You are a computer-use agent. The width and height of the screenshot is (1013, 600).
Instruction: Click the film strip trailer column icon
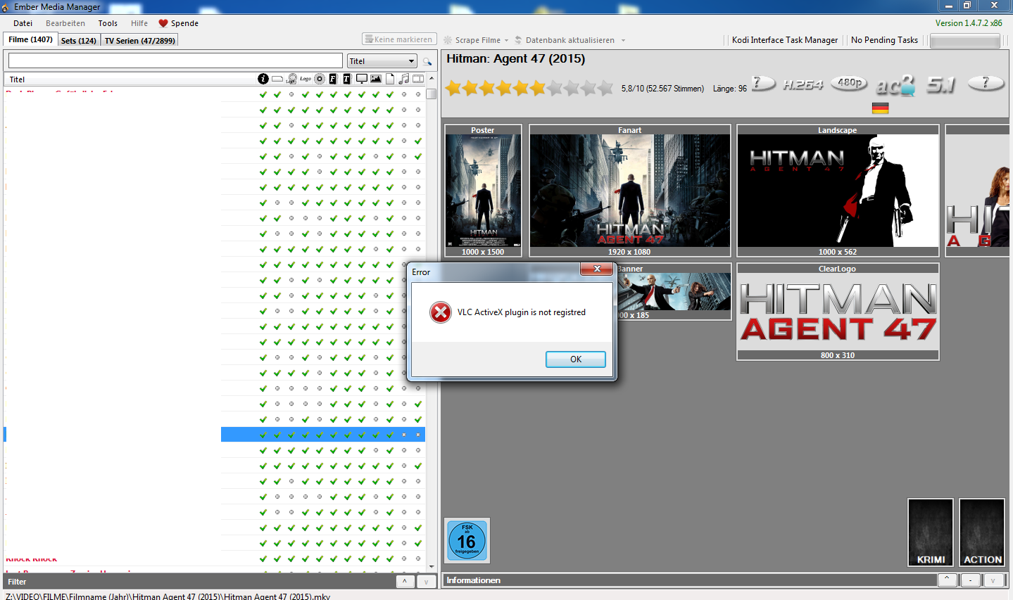tap(418, 79)
